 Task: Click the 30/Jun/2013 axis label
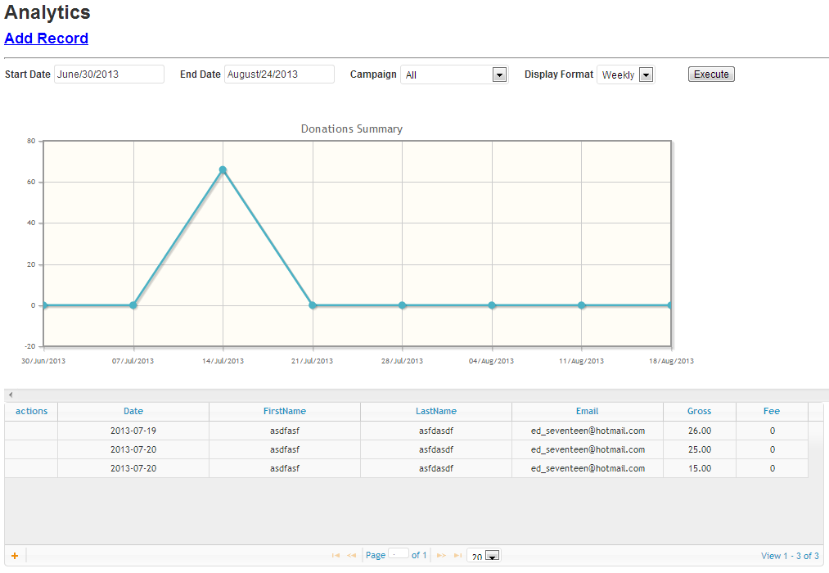point(43,361)
